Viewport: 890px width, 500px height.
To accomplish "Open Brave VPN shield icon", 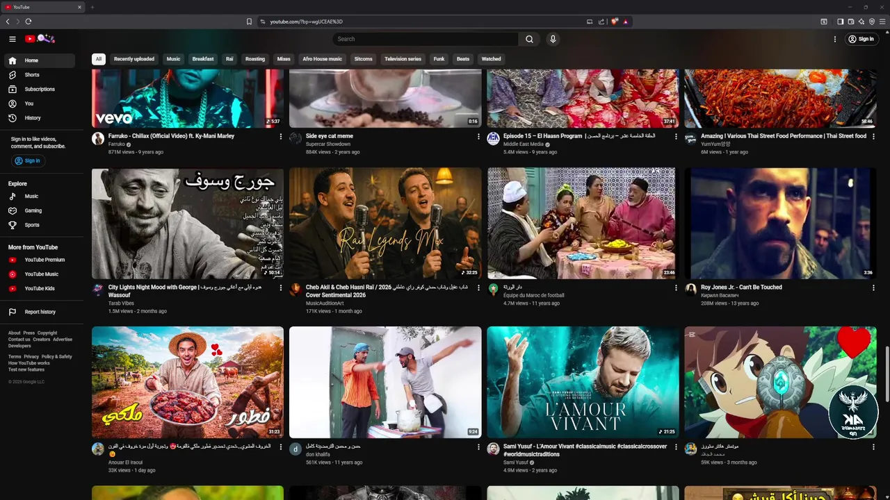I will [x=872, y=22].
